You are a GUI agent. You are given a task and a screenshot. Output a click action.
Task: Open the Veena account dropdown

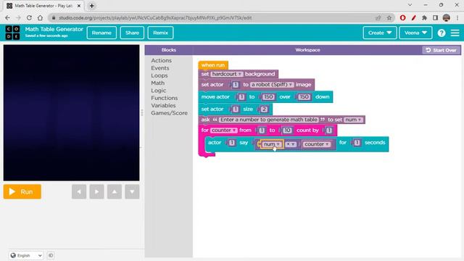[415, 33]
